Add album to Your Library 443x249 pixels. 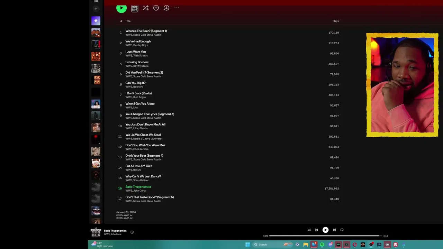tap(156, 8)
